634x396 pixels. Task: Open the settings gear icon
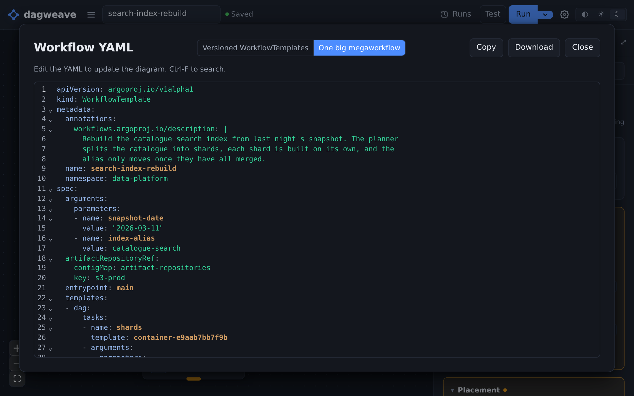click(x=565, y=14)
